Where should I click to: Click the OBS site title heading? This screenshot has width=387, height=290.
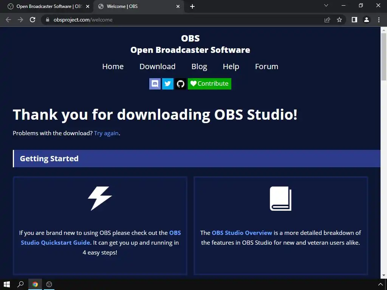[190, 38]
